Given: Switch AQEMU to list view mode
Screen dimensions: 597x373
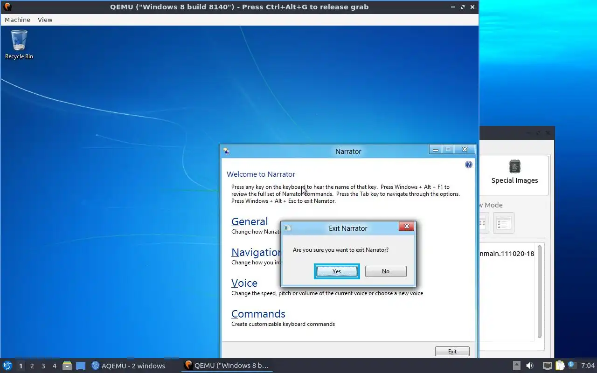Looking at the screenshot, I should click(x=503, y=223).
